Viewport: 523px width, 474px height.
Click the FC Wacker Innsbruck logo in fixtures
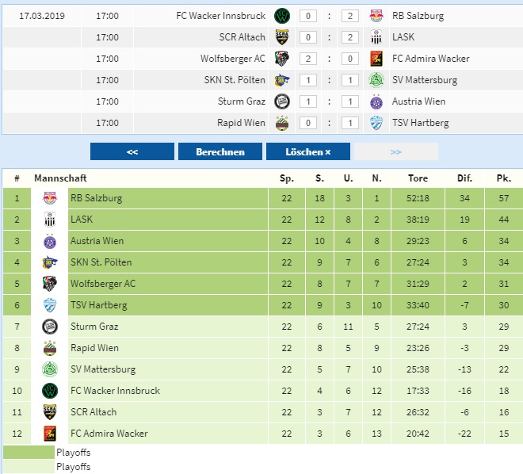282,16
